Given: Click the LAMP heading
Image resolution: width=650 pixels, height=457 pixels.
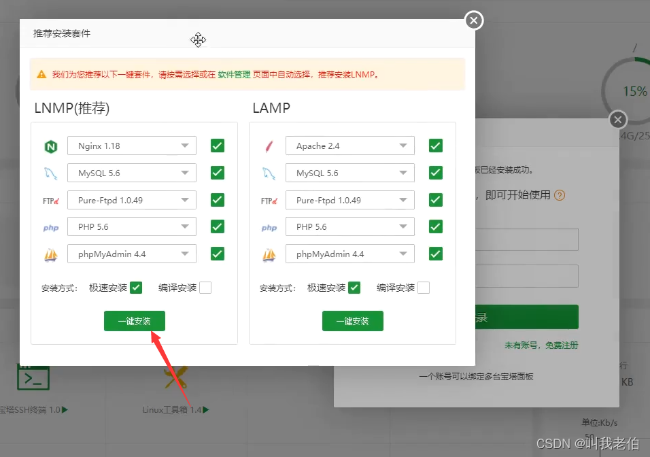Looking at the screenshot, I should pos(271,108).
